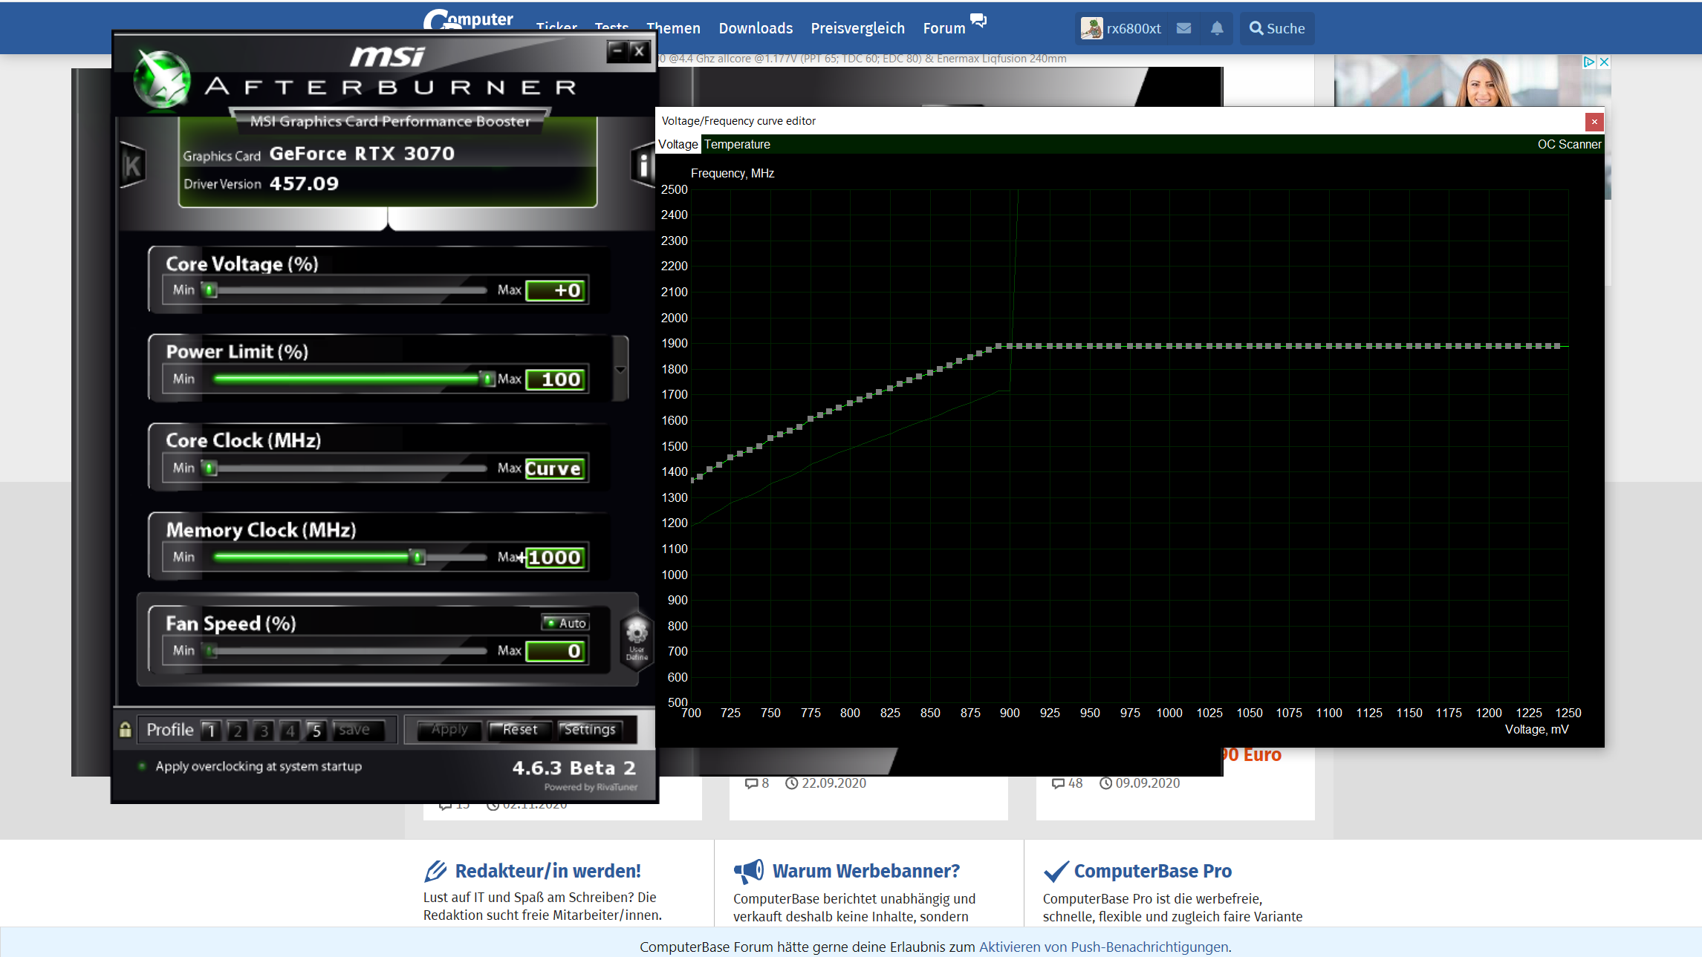
Task: Switch to the Voltage tab in curve editor
Action: (678, 144)
